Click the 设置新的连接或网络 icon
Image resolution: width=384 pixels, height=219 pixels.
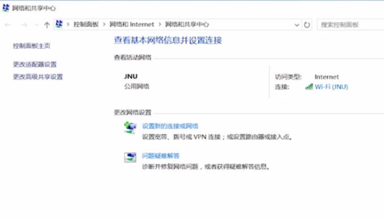pyautogui.click(x=129, y=128)
